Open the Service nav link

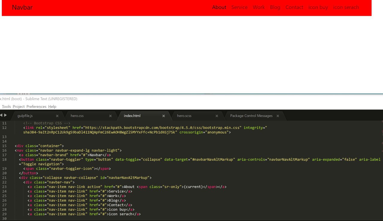pos(239,7)
